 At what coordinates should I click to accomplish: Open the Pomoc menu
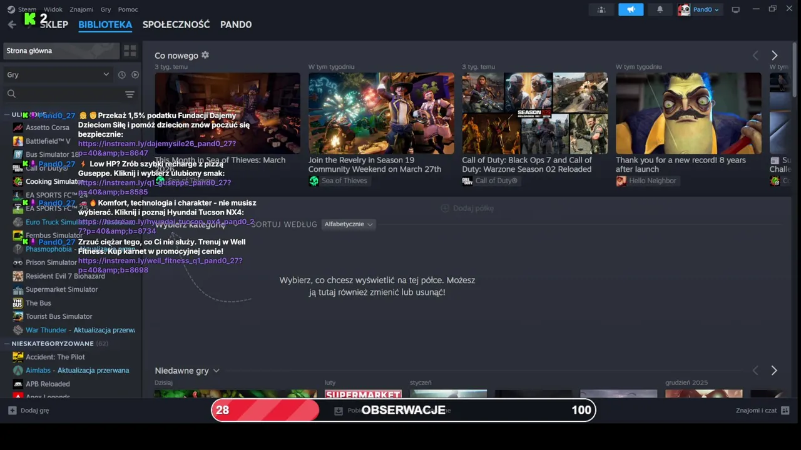click(x=128, y=9)
